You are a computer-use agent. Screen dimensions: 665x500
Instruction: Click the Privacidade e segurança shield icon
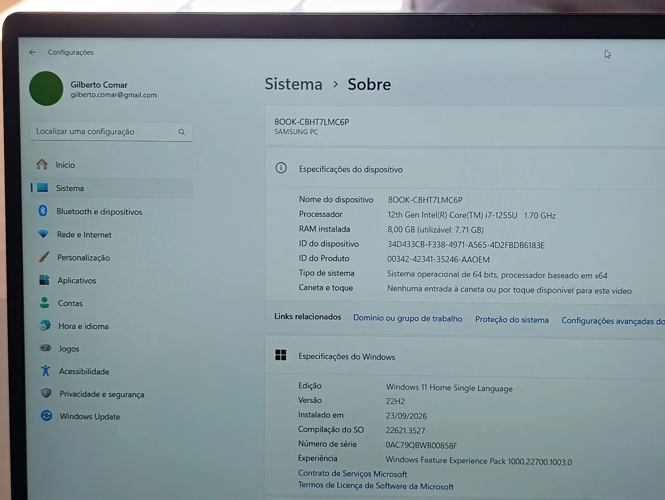46,393
